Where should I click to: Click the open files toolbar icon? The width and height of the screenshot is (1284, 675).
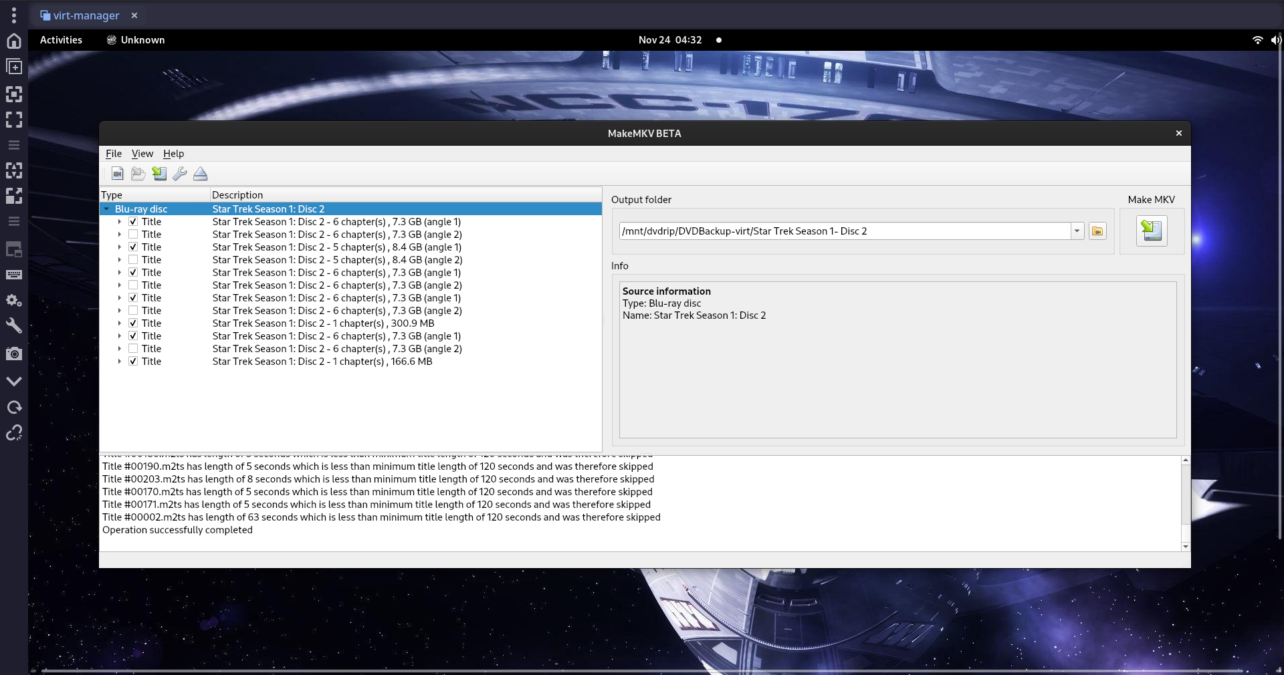[118, 174]
